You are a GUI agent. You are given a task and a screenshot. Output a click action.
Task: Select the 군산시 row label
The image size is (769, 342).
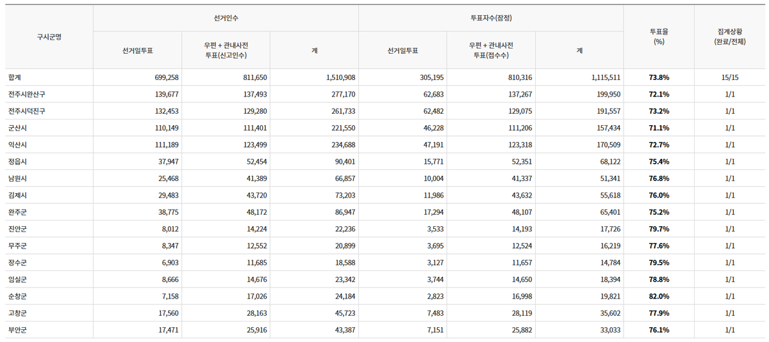coord(18,128)
